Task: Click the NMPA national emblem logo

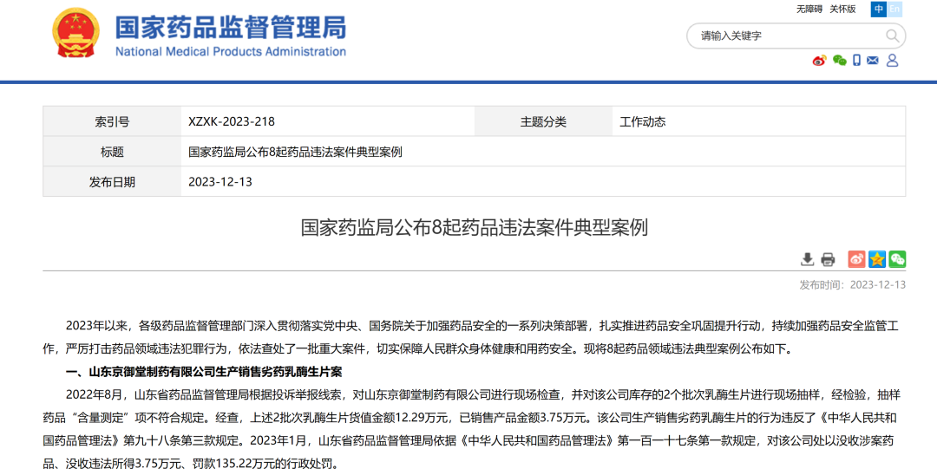Action: [75, 33]
